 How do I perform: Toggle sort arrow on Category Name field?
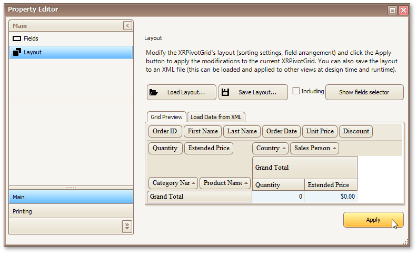point(193,183)
